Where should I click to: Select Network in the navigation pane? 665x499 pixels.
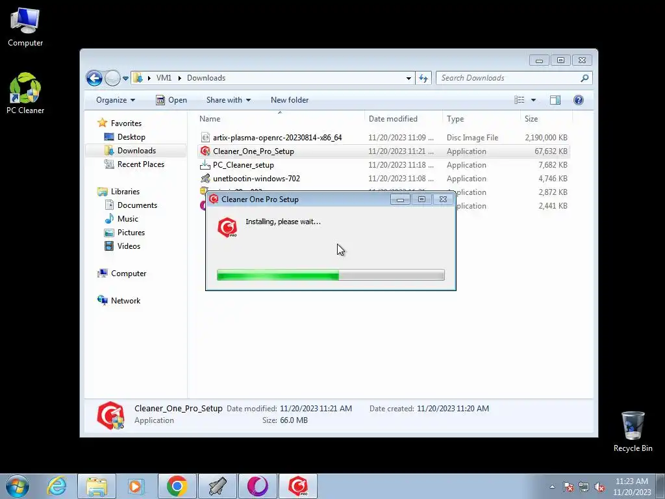[x=125, y=300]
